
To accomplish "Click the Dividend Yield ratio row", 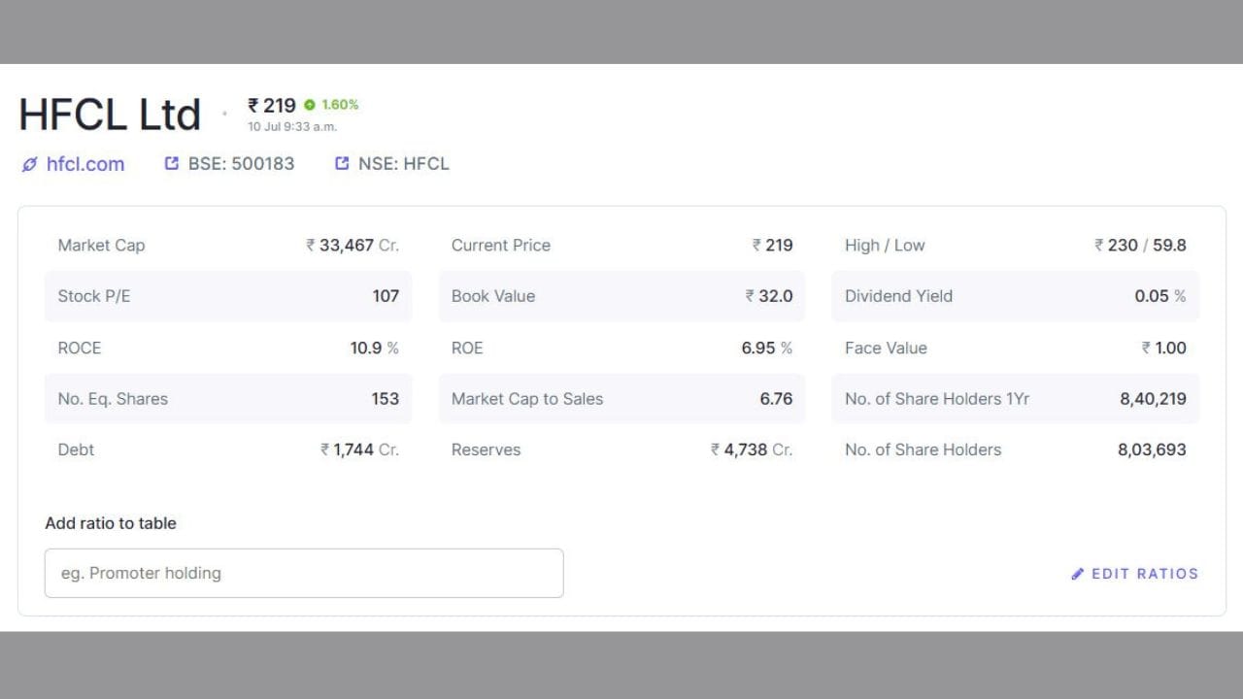I will point(1015,296).
